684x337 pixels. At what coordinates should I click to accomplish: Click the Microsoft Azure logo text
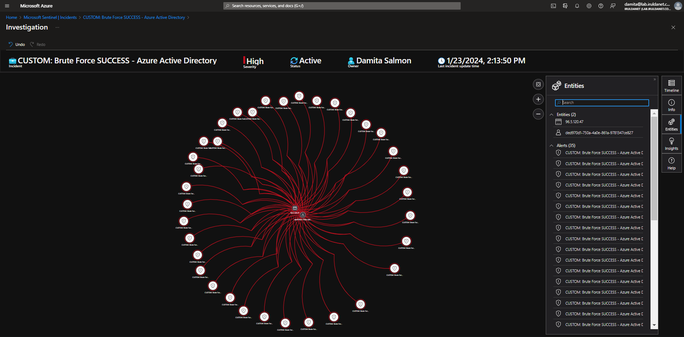coord(36,6)
